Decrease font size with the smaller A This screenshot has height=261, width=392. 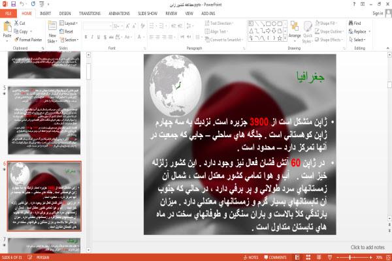pos(134,26)
